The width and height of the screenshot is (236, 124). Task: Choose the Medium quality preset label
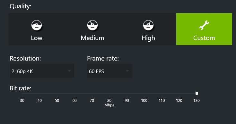click(x=92, y=38)
